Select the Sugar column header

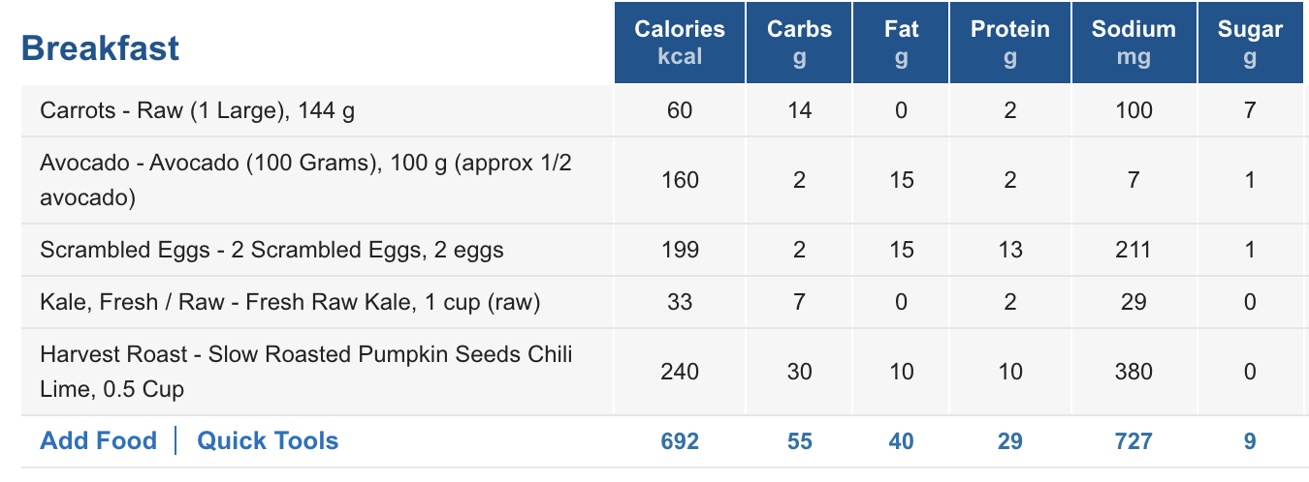tap(1250, 43)
